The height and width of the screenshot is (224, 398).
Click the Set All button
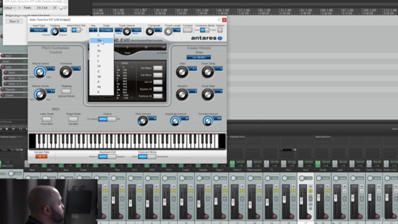pyautogui.click(x=157, y=82)
